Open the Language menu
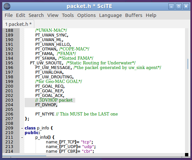 pyautogui.click(x=110, y=15)
